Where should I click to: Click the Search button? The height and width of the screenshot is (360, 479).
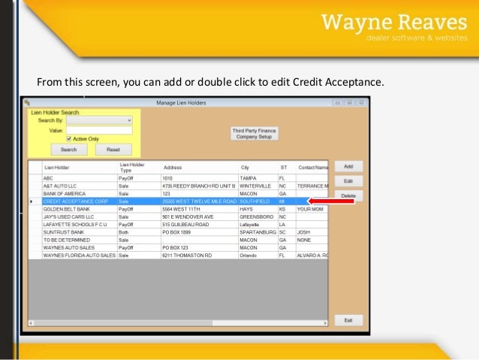(69, 150)
